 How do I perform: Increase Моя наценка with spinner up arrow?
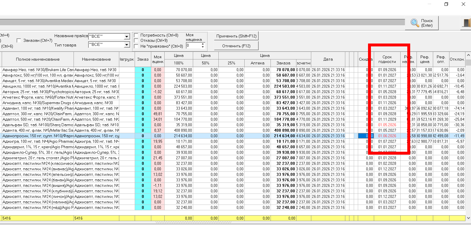coord(203,44)
